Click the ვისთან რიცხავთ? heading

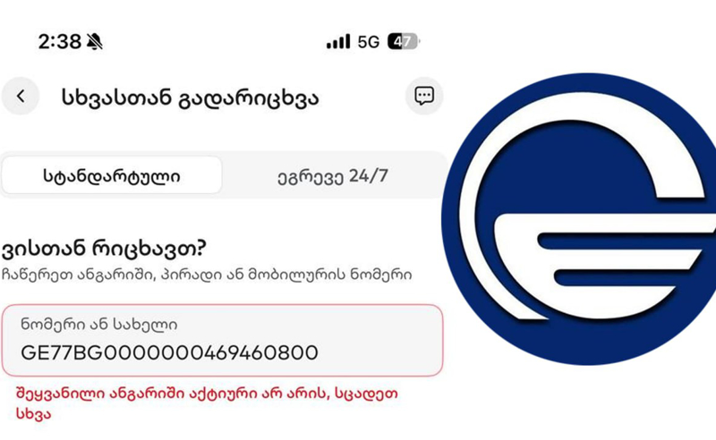[x=104, y=249]
